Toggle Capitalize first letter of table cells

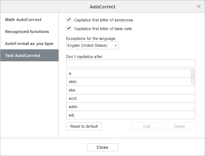(x=69, y=28)
